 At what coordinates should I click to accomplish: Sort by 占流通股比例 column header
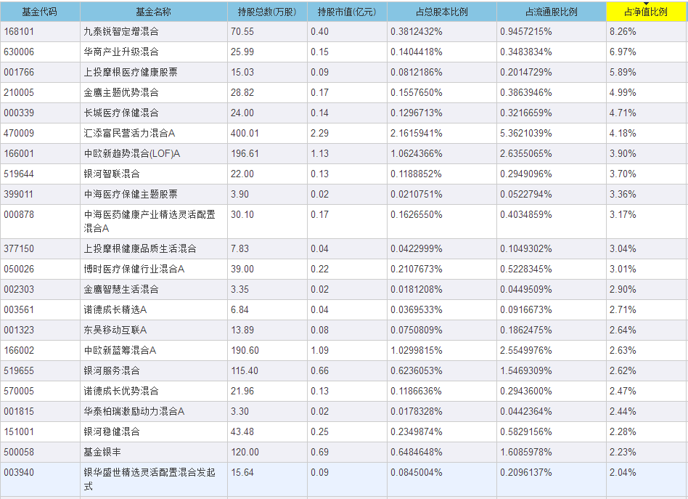(x=551, y=12)
